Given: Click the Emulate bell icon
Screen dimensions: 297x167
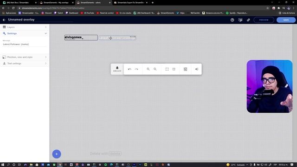Looking at the screenshot, I should pyautogui.click(x=117, y=69).
